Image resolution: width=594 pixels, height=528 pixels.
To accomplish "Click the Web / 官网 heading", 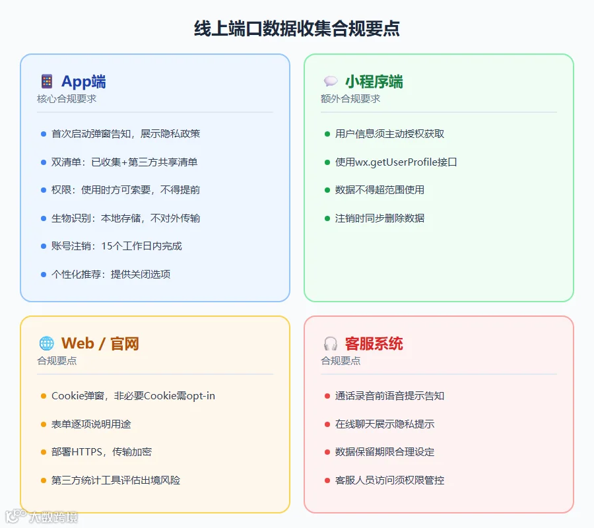I will pos(100,344).
